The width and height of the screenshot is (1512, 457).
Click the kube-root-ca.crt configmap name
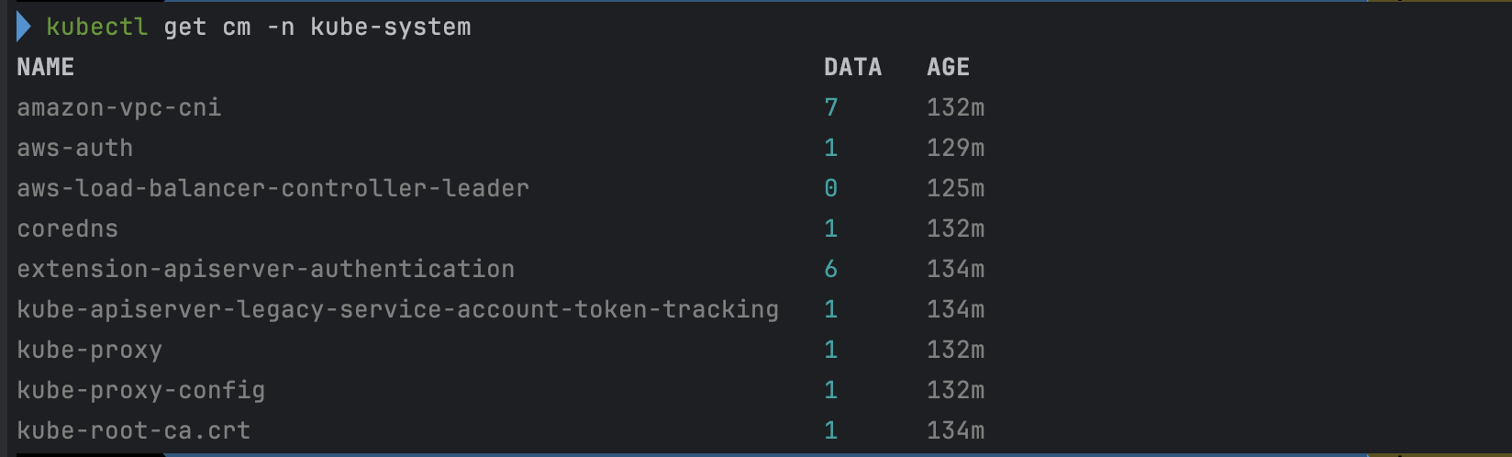(x=134, y=430)
